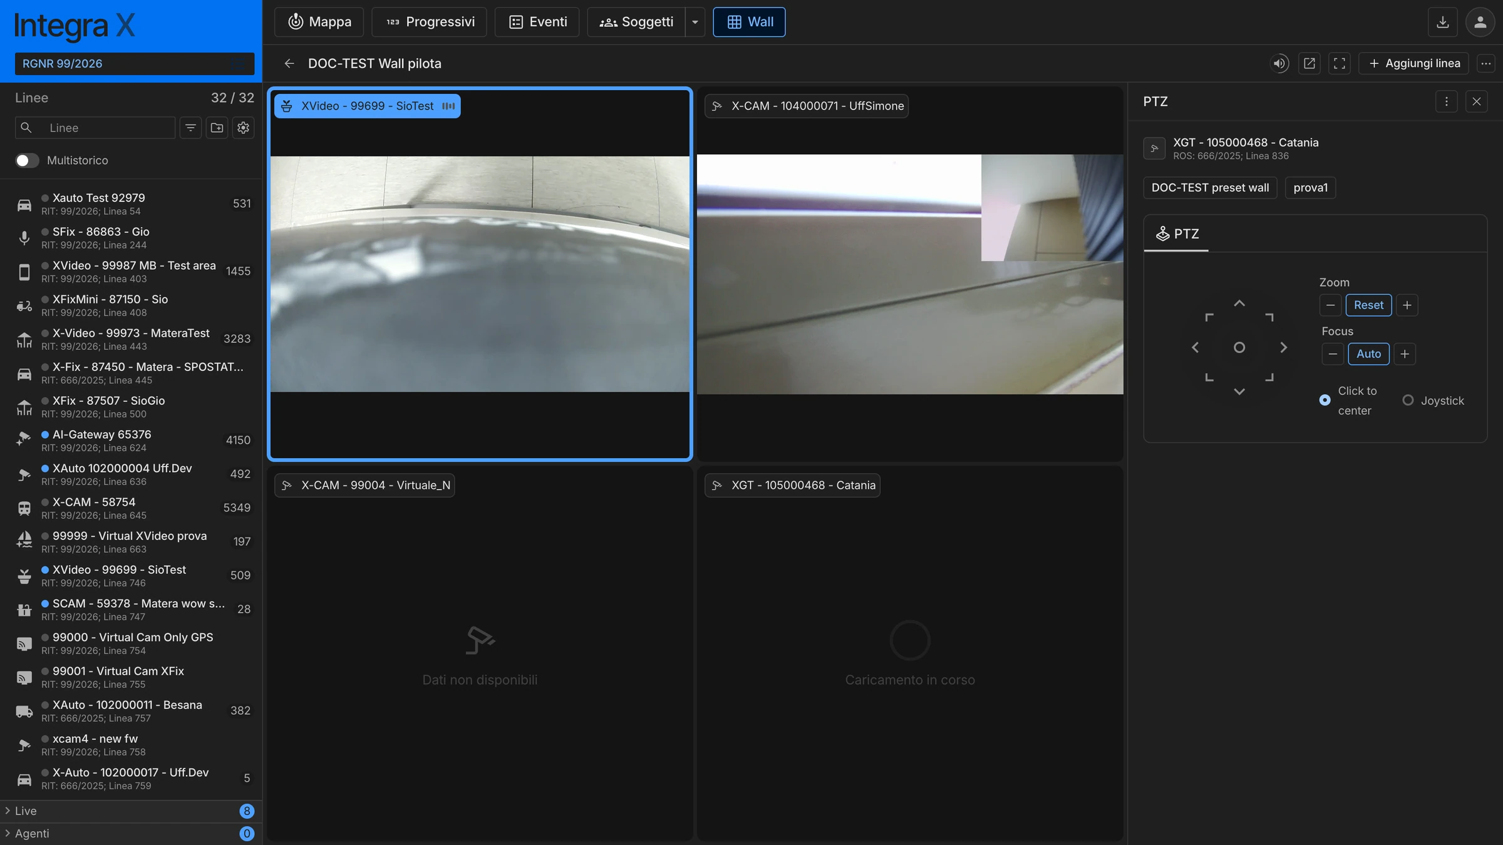This screenshot has width=1503, height=845.
Task: Click the Aggiungi linea button
Action: point(1413,63)
